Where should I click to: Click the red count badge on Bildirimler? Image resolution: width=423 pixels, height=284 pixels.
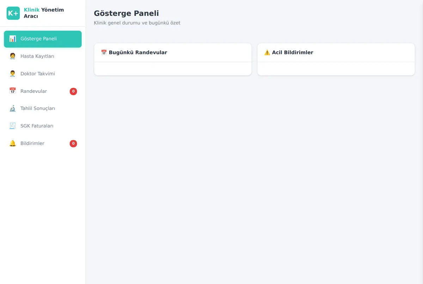coord(73,143)
